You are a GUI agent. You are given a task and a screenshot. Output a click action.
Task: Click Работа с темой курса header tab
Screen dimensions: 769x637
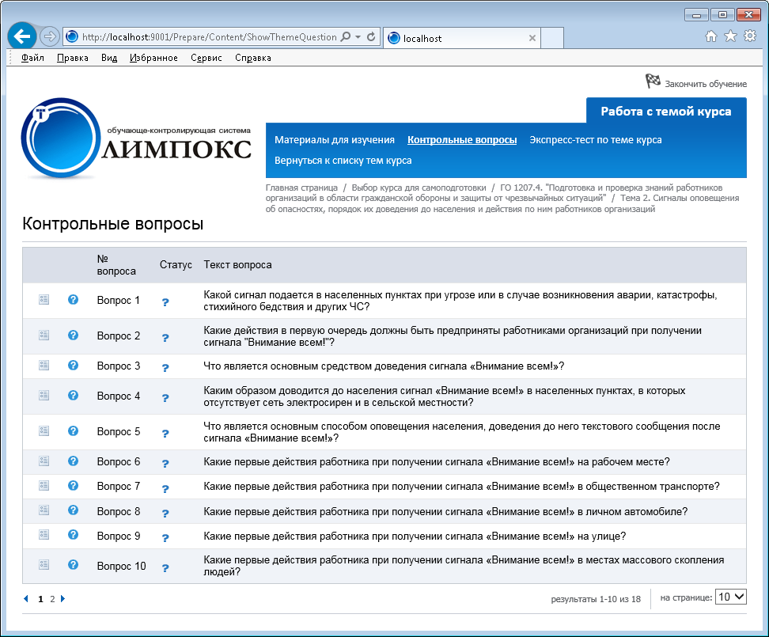tap(666, 112)
